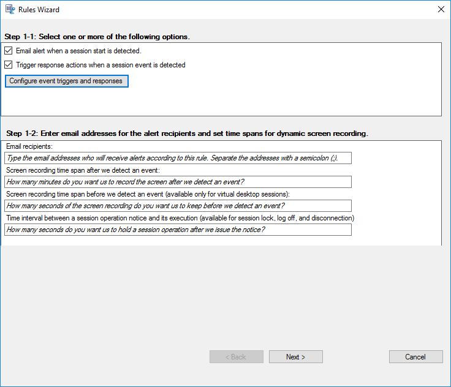Screen dimensions: 451x387
Task: Click the session operation hold seconds field
Action: 178,230
